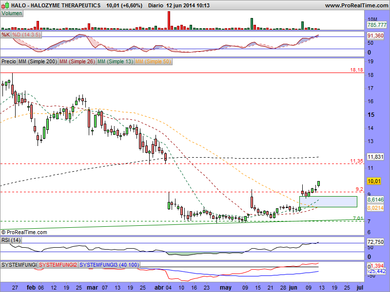Screen dimensions: 390x292
Task: Open the RSI (14) indicator label
Action: [x=11, y=240]
